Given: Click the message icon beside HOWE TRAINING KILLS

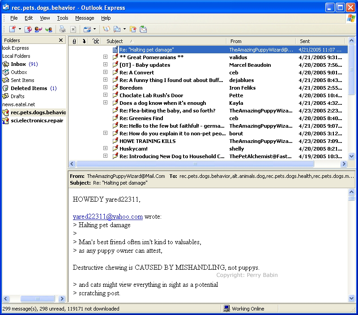Looking at the screenshot, I should (x=115, y=141).
